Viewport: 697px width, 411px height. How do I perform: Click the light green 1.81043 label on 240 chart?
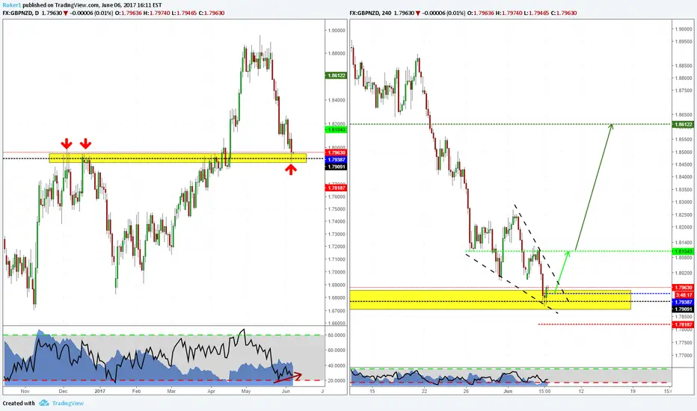click(x=684, y=252)
